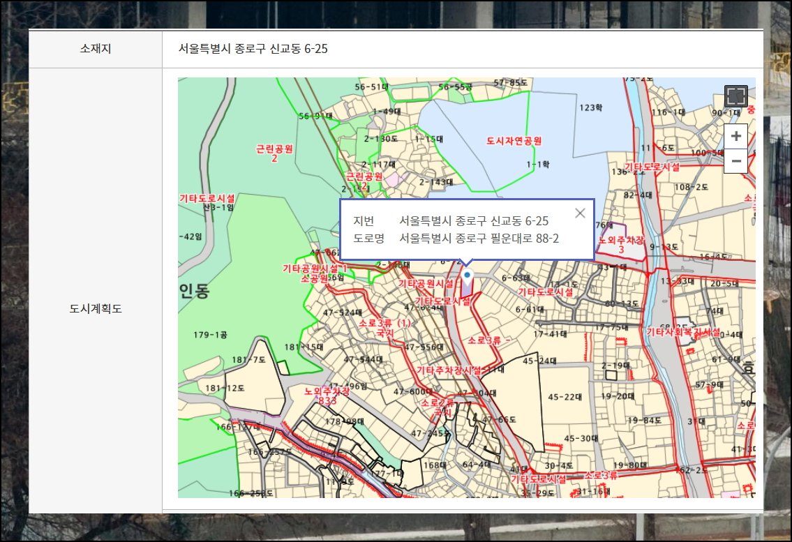This screenshot has width=792, height=542.
Task: Click parcel label 1-15대
Action: pos(429,138)
